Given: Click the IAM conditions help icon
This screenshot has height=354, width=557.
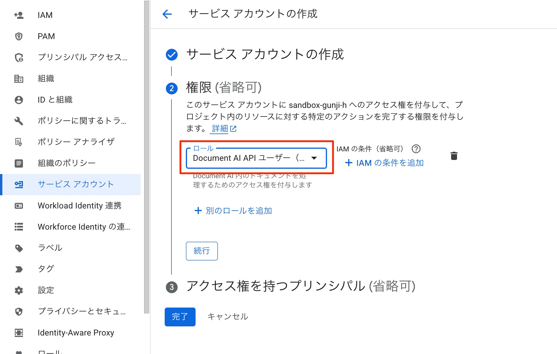Looking at the screenshot, I should coord(416,149).
